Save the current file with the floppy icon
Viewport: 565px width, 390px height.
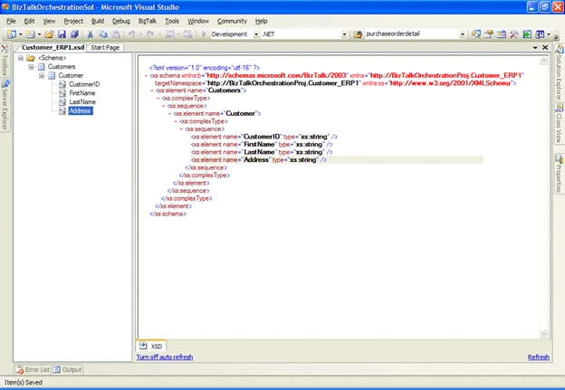(62, 34)
